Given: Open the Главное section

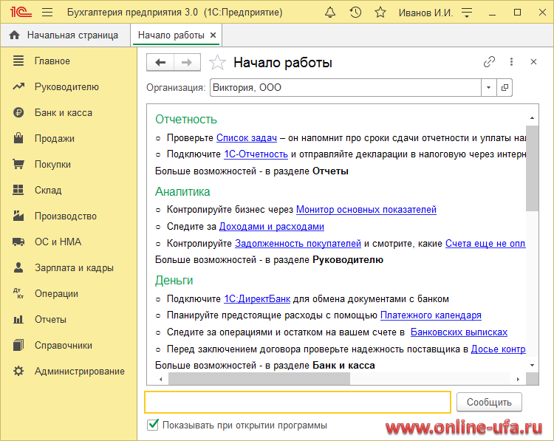Looking at the screenshot, I should [52, 61].
